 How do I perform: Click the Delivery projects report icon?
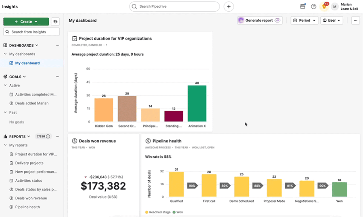point(11,163)
